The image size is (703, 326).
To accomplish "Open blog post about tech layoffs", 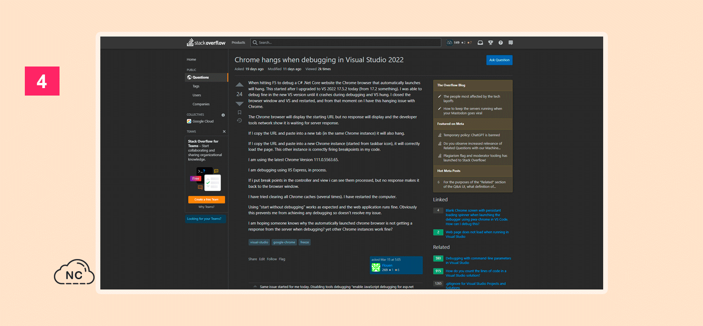I will [x=471, y=98].
